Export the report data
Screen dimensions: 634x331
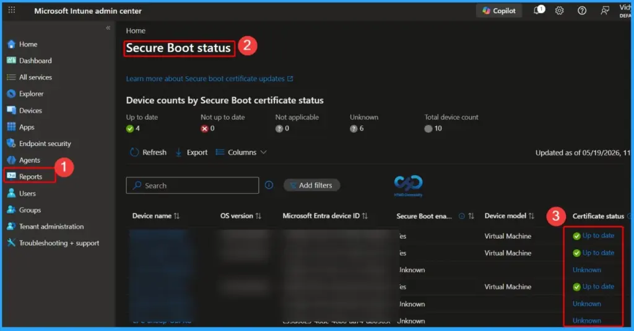point(191,152)
